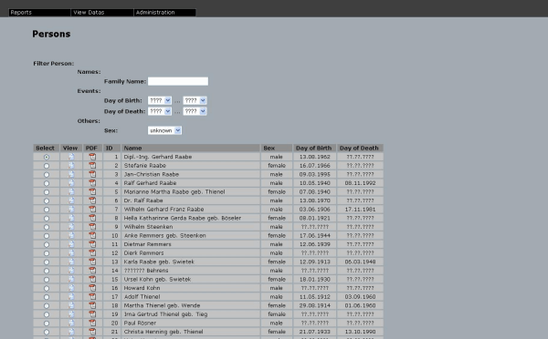Click the ID column header

pyautogui.click(x=111, y=148)
